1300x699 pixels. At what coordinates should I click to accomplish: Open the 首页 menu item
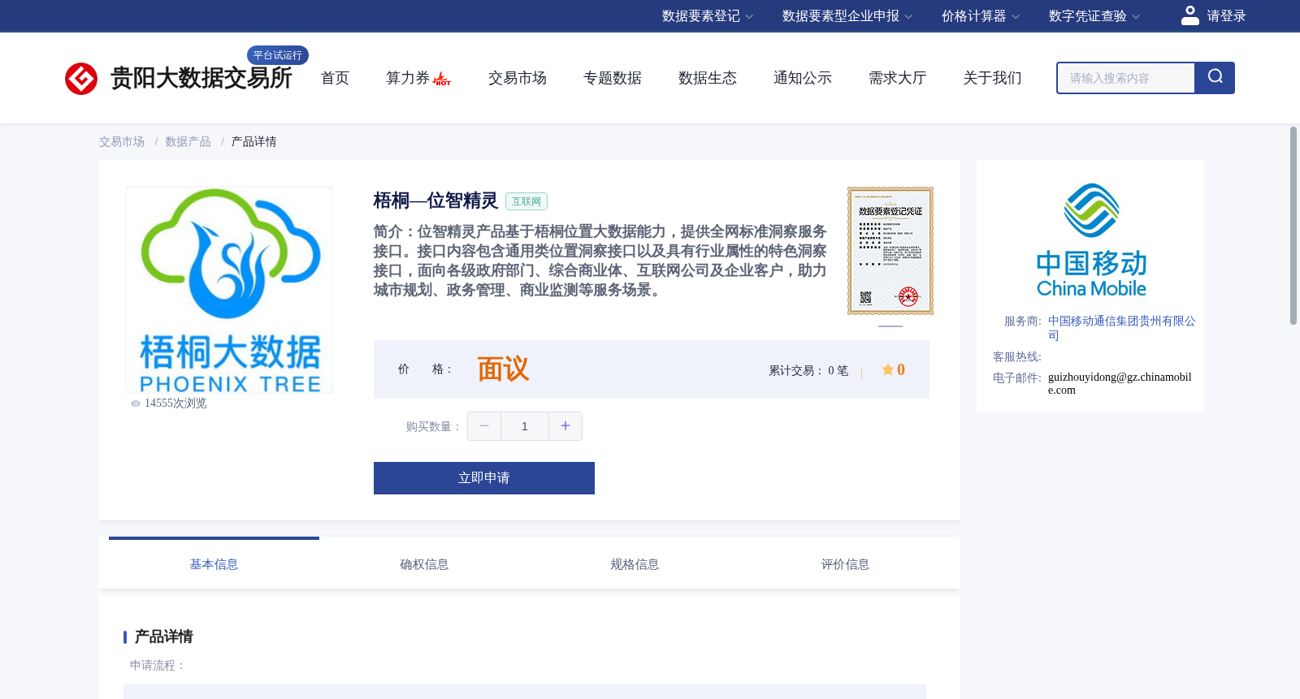[x=335, y=78]
